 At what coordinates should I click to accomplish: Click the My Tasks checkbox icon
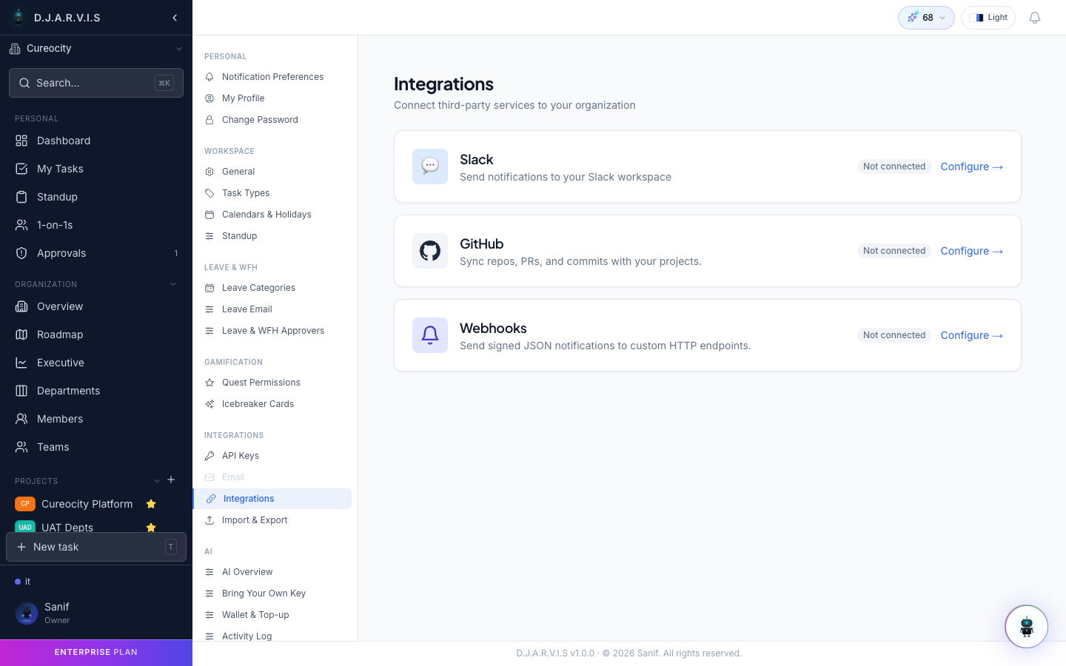pos(21,169)
